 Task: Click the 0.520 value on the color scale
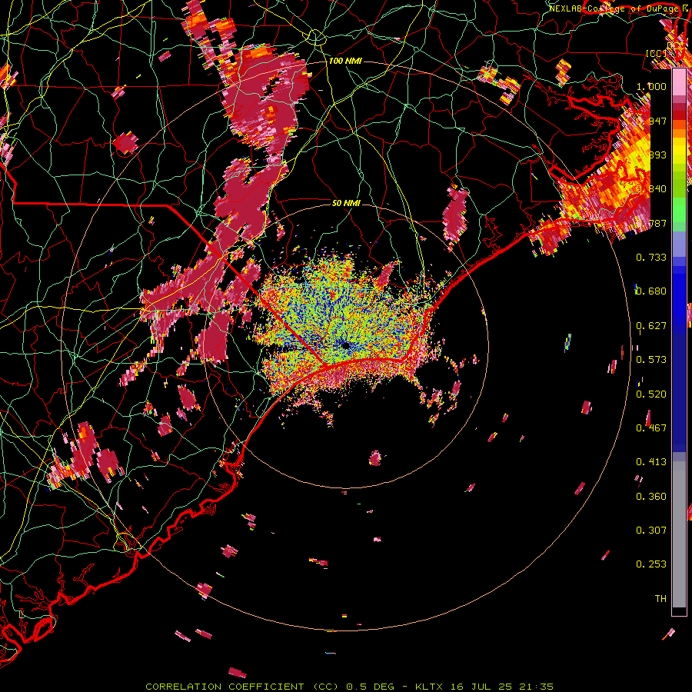pyautogui.click(x=651, y=394)
